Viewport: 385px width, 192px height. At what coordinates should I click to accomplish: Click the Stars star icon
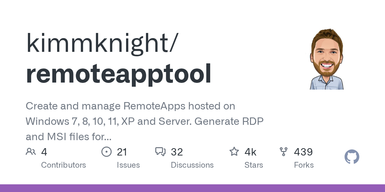coord(234,151)
